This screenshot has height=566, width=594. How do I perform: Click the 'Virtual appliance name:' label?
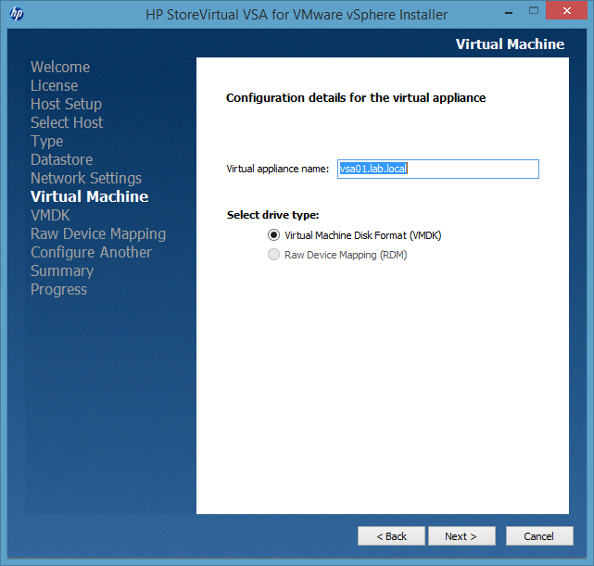[278, 169]
